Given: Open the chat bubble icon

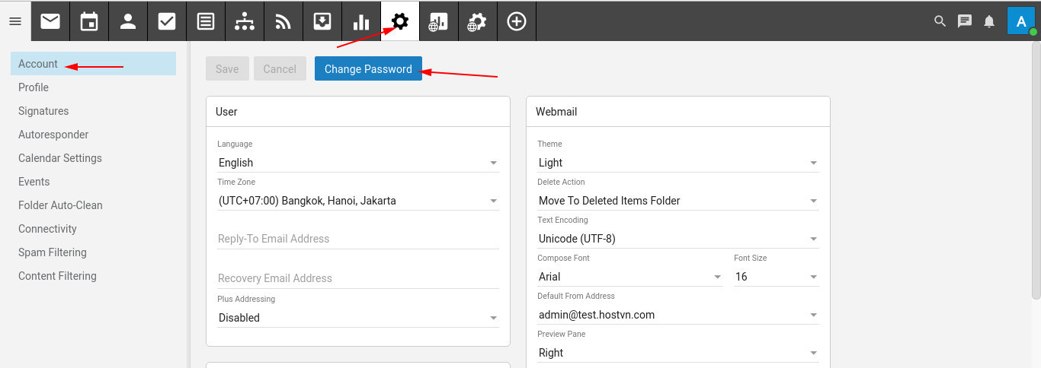Looking at the screenshot, I should coord(965,21).
